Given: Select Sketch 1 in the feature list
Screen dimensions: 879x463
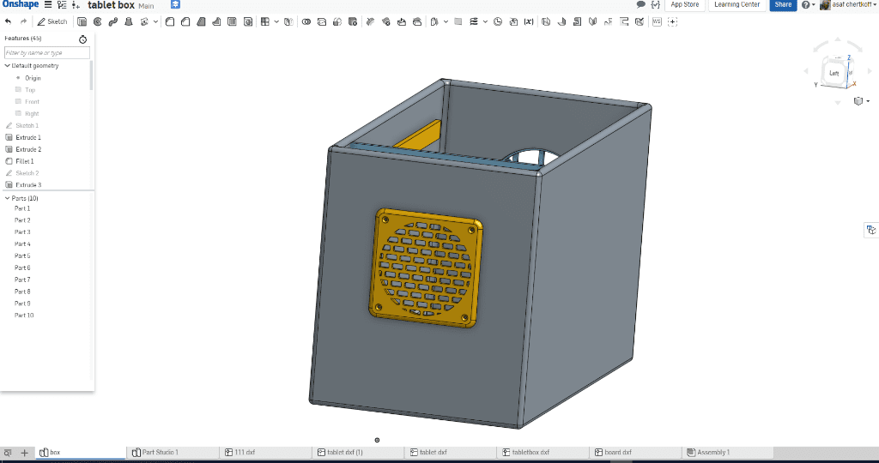Looking at the screenshot, I should click(x=27, y=125).
